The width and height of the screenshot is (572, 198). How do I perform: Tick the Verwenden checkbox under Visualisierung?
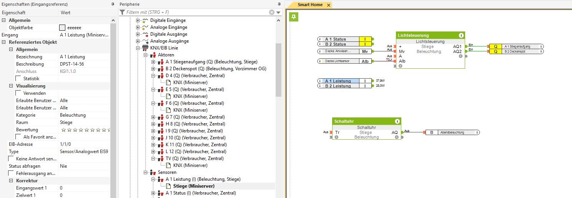[x=18, y=93]
